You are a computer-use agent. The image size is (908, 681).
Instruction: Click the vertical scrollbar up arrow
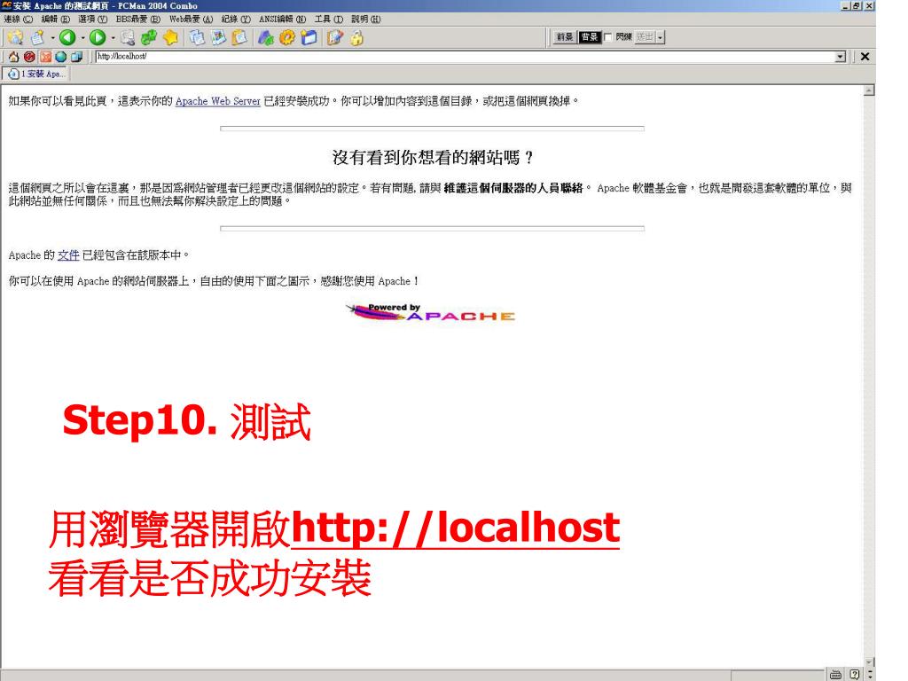869,91
